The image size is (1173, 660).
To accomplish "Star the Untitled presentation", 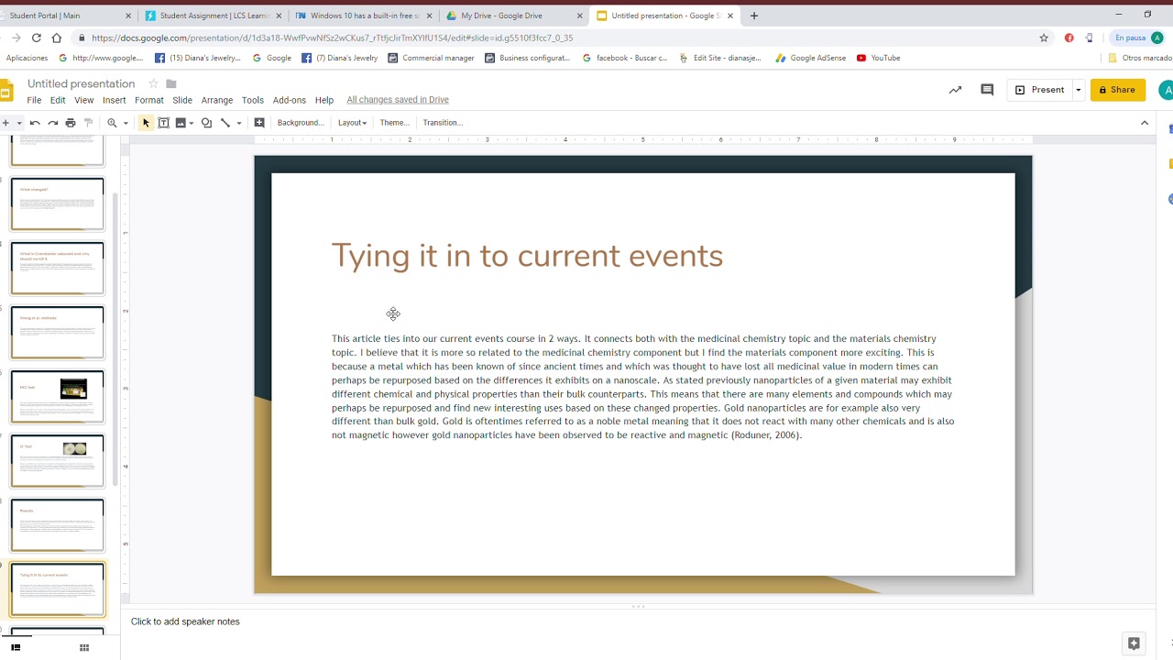I will pos(153,83).
